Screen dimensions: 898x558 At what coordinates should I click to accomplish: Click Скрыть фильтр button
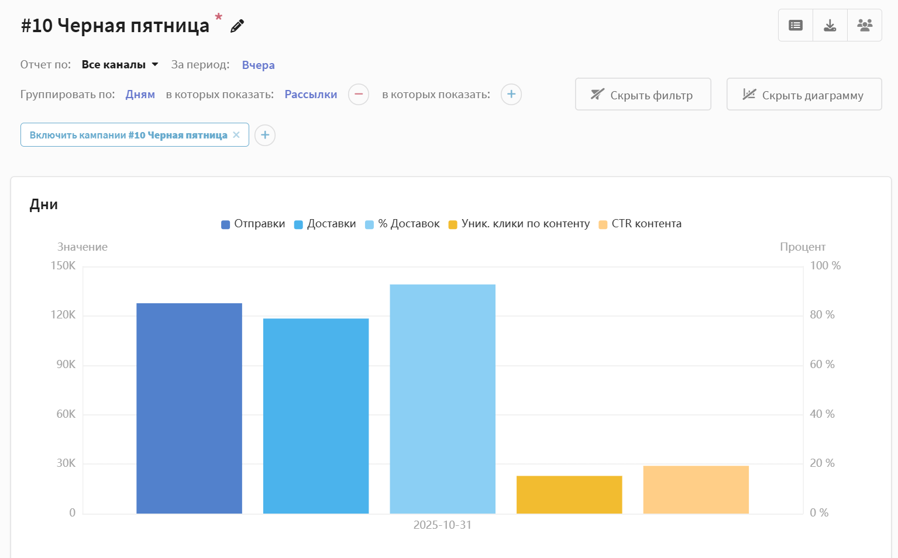point(642,94)
